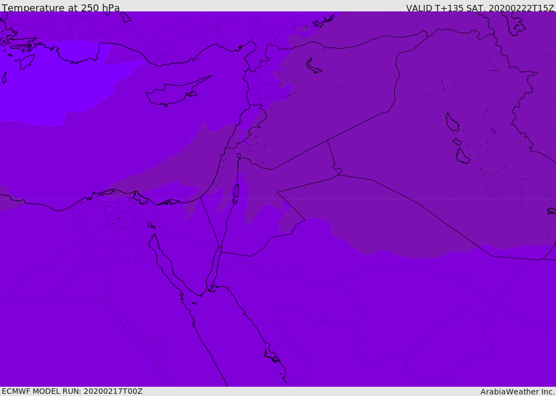Click the 'ECMWF MODEL RUN: 20200217T00Z' footer text
556x396 pixels.
72,391
